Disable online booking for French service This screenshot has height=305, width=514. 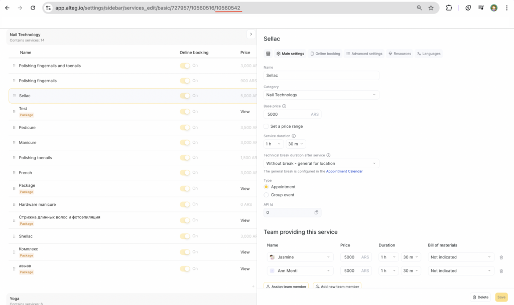[x=185, y=173]
